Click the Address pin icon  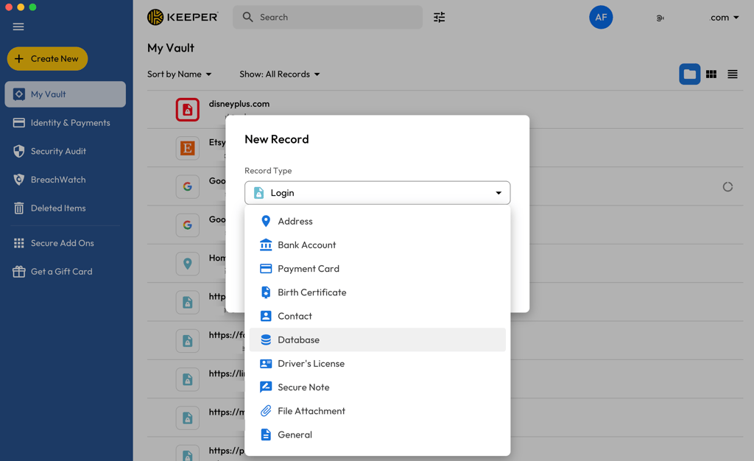[x=265, y=221]
